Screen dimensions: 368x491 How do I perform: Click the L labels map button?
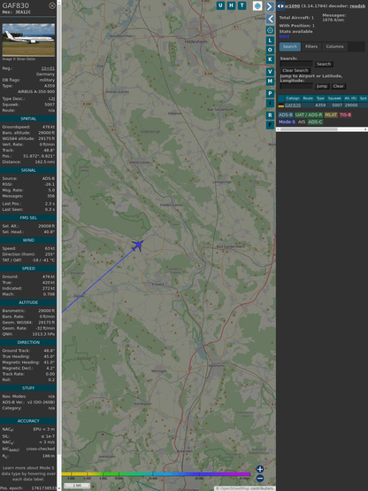pos(270,41)
